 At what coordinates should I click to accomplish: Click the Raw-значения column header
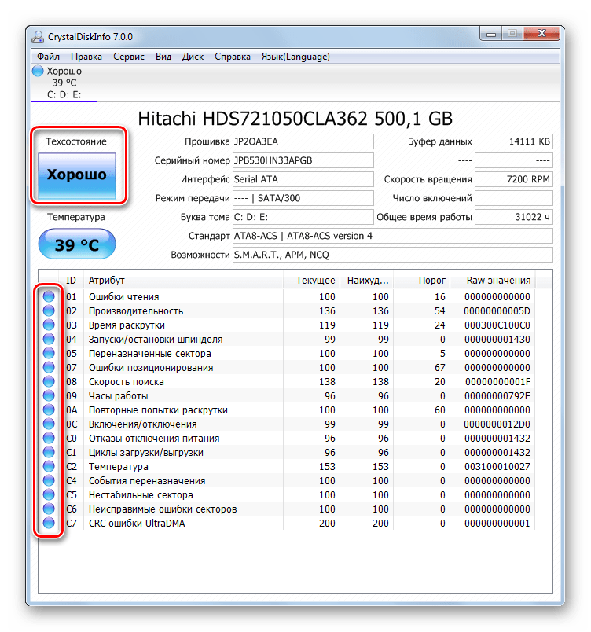click(x=493, y=280)
